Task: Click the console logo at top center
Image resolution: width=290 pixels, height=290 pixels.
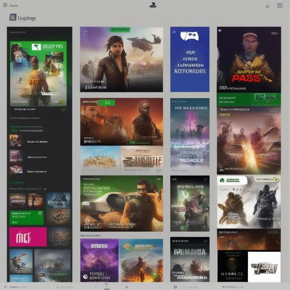Action: (153, 5)
